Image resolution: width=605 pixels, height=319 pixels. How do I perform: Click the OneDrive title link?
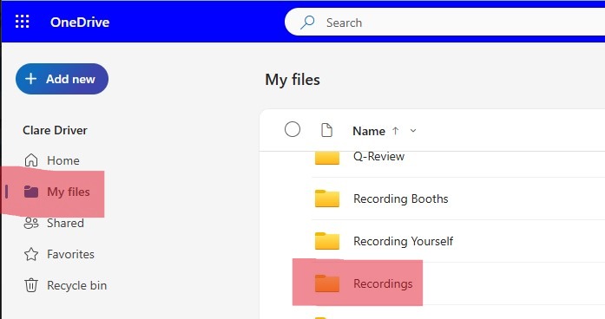(x=80, y=22)
